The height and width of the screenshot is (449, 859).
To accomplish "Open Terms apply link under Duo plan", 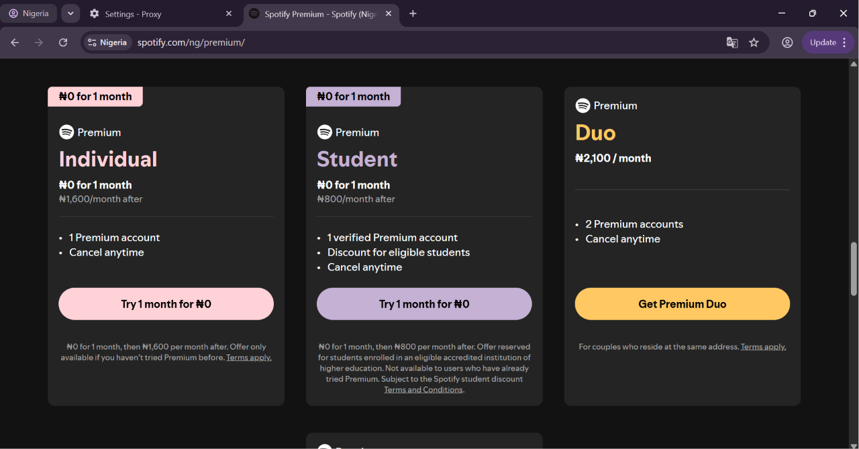I will click(763, 347).
